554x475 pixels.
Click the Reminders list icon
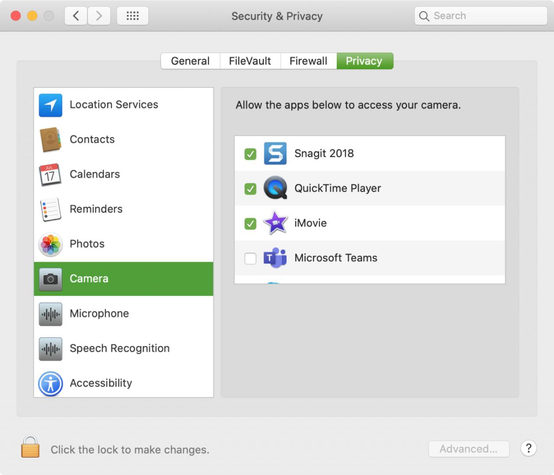[50, 209]
